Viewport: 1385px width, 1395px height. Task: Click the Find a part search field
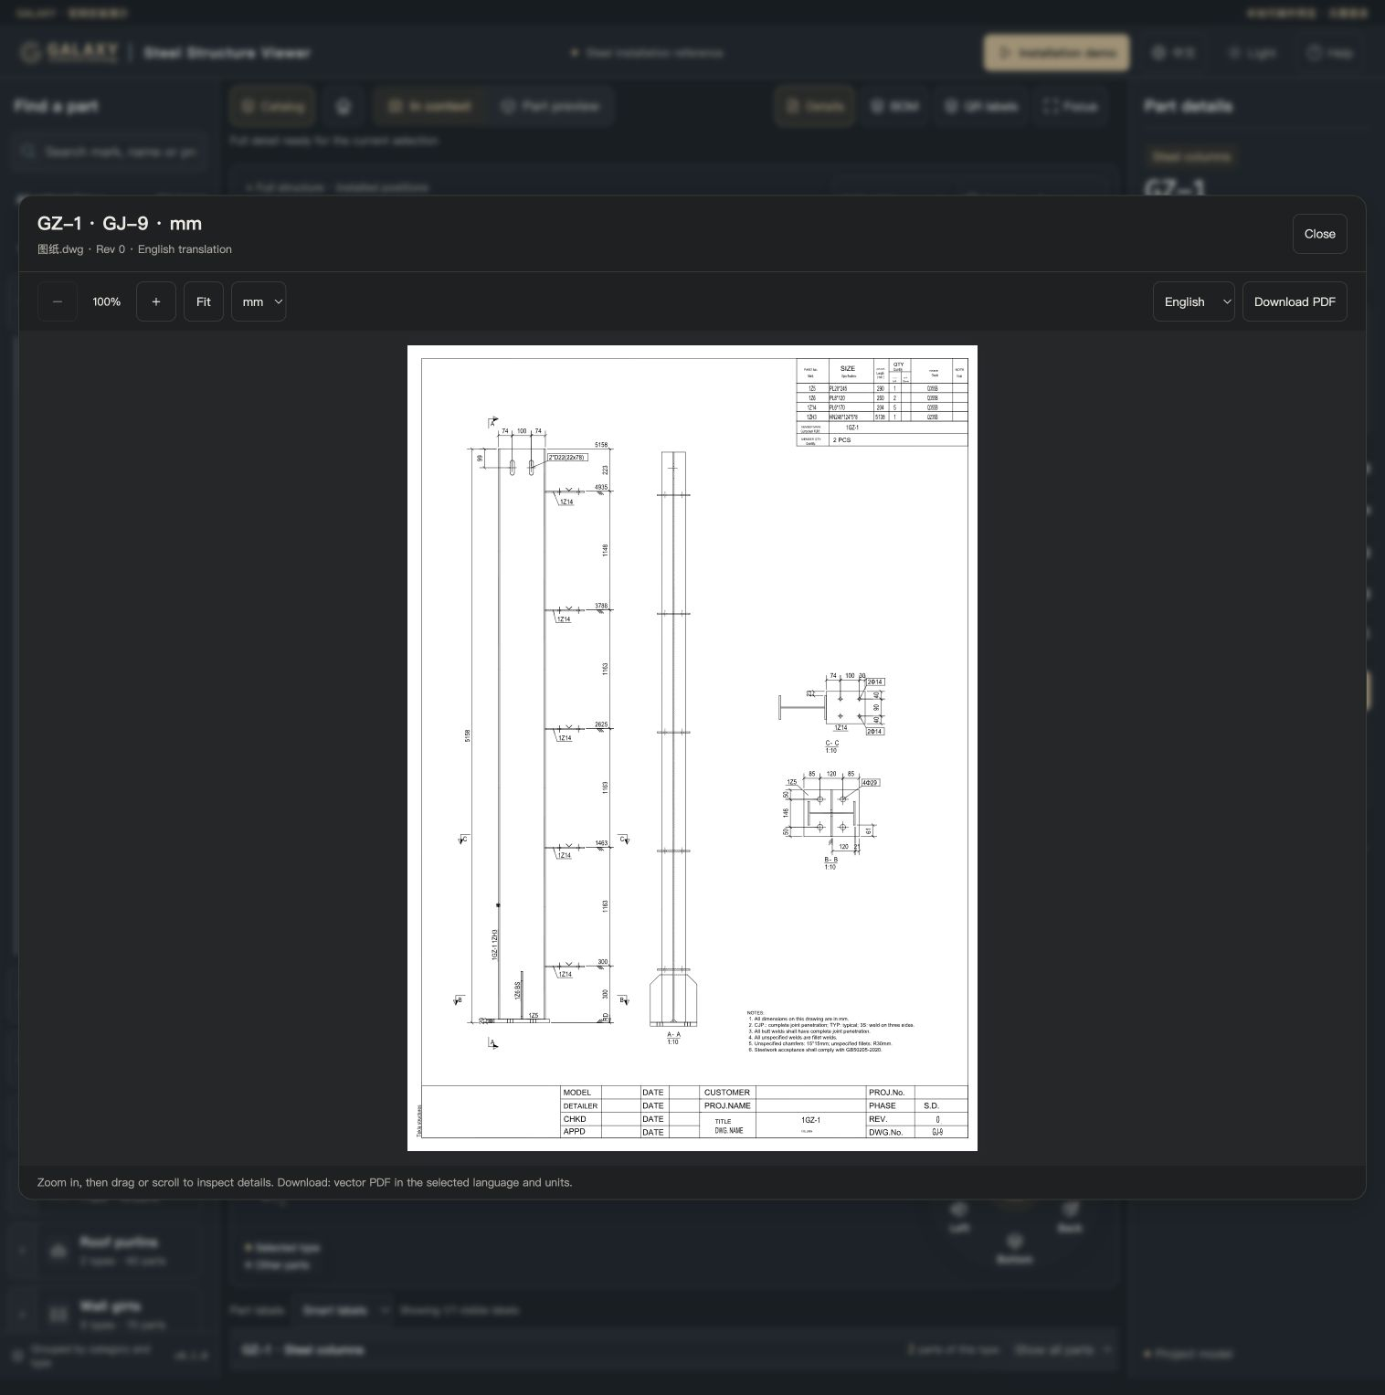tap(111, 152)
